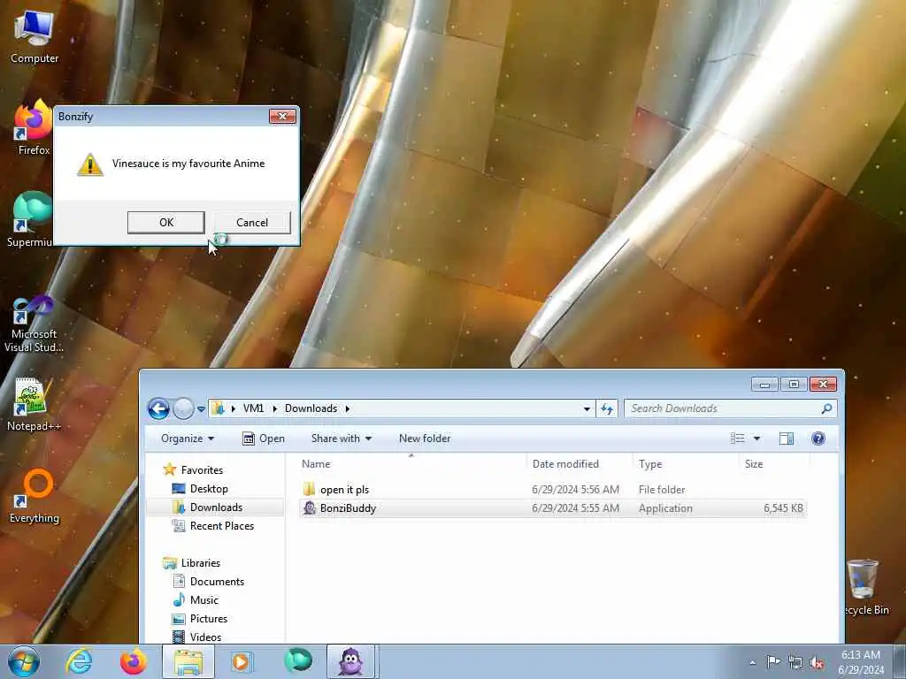The height and width of the screenshot is (679, 906).
Task: Change the view using the view icon
Action: [737, 439]
